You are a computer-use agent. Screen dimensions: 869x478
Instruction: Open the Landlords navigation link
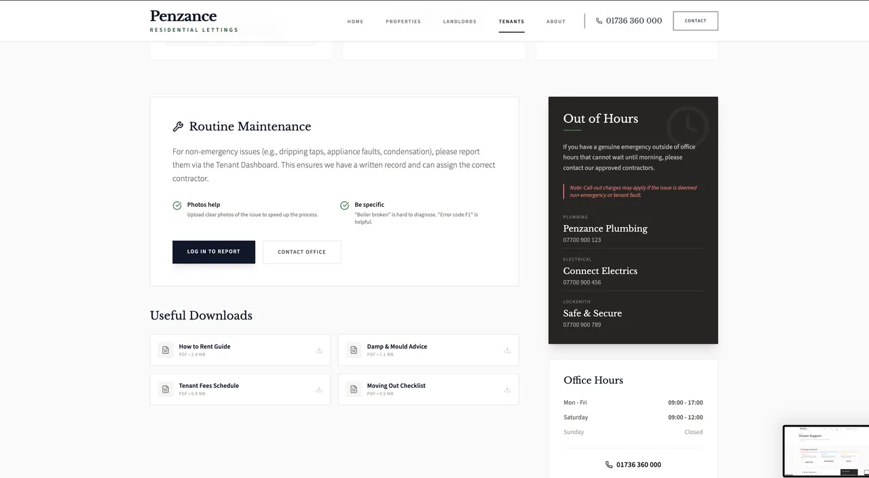[x=460, y=22]
